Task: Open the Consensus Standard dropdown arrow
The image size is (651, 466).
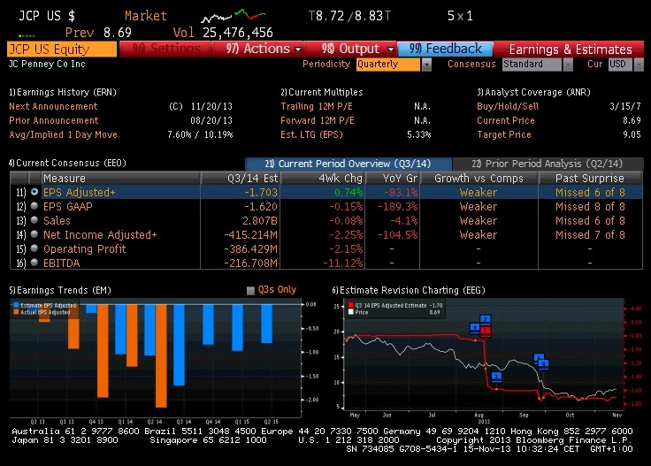Action: pyautogui.click(x=568, y=65)
